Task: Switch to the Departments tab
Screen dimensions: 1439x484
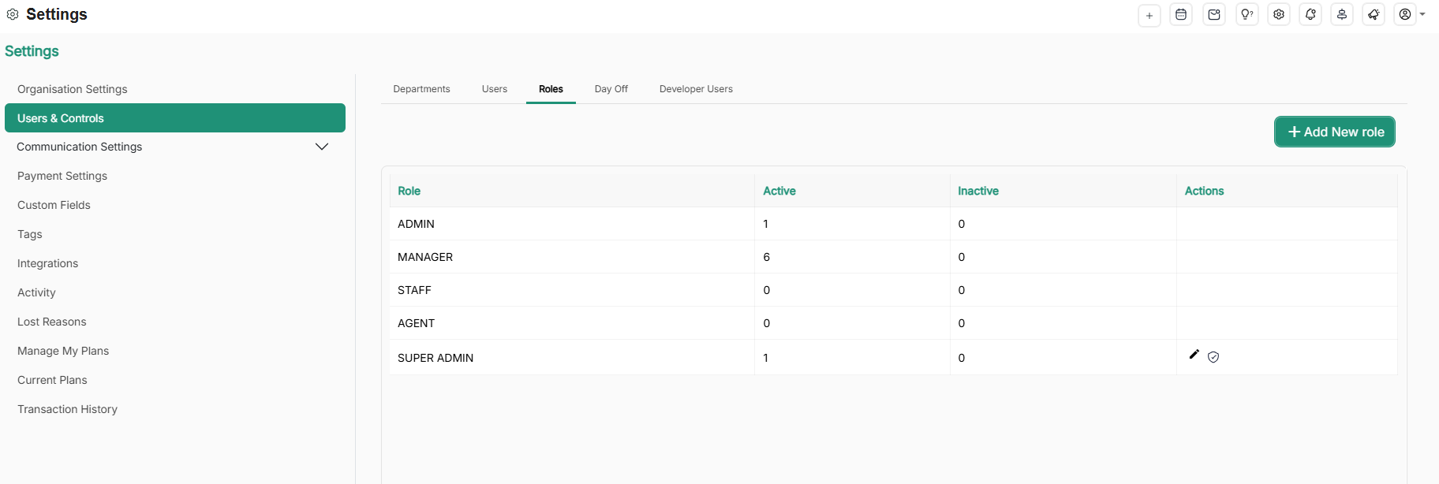Action: tap(421, 89)
